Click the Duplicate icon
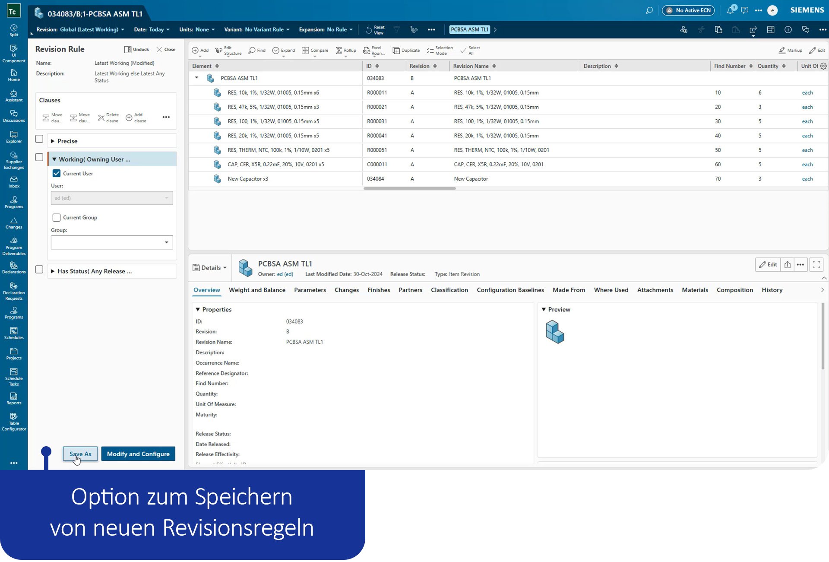The width and height of the screenshot is (829, 562). (x=405, y=50)
